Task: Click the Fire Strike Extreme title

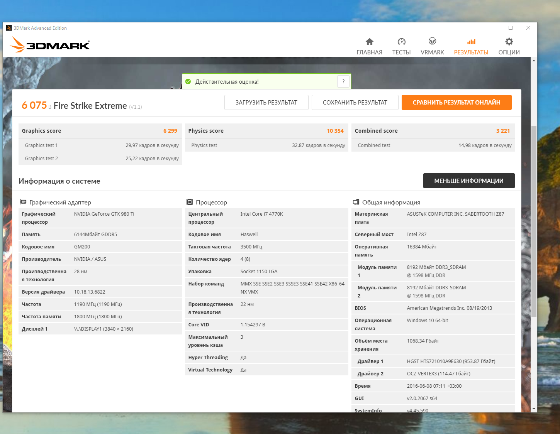Action: 90,106
